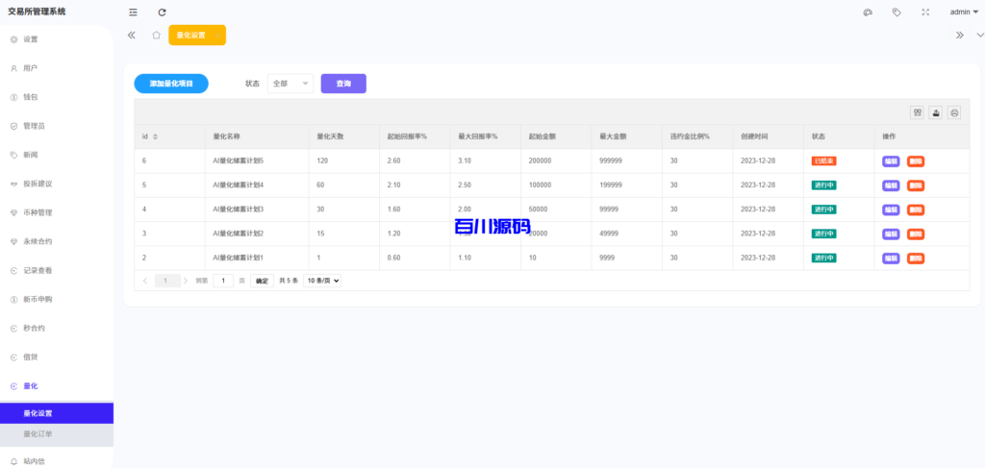This screenshot has width=985, height=468.
Task: Go to home tab icon
Action: tap(157, 36)
